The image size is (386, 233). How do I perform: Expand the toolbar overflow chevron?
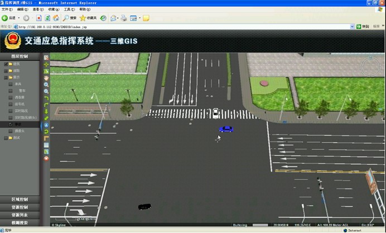(x=383, y=26)
